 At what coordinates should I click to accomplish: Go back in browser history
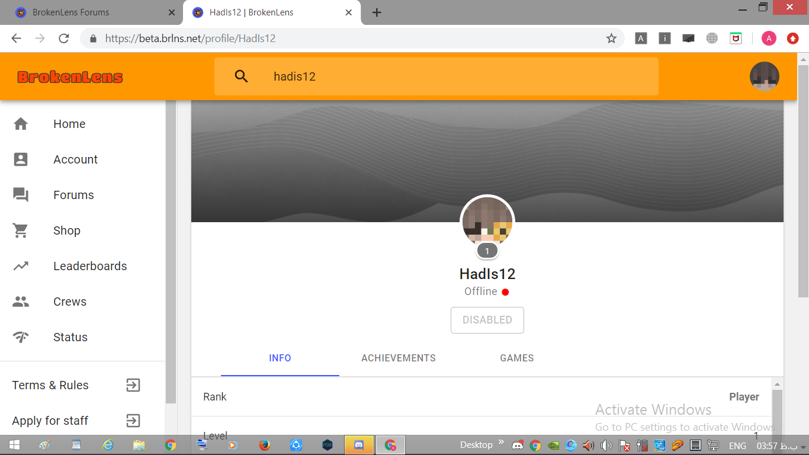click(16, 39)
